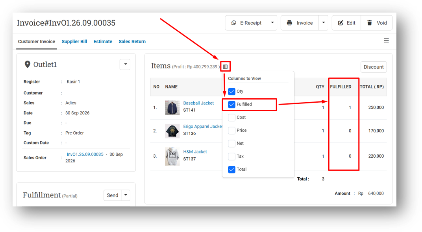Viewport: 422px width, 232px height.
Task: Open the columns-to-view icon beside Items
Action: point(225,67)
